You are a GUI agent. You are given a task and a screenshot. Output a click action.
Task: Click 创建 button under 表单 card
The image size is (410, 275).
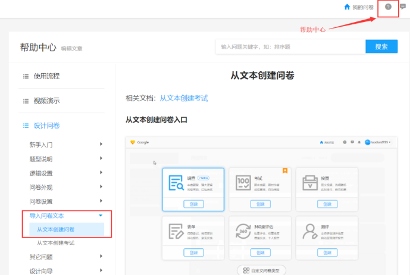(x=193, y=252)
